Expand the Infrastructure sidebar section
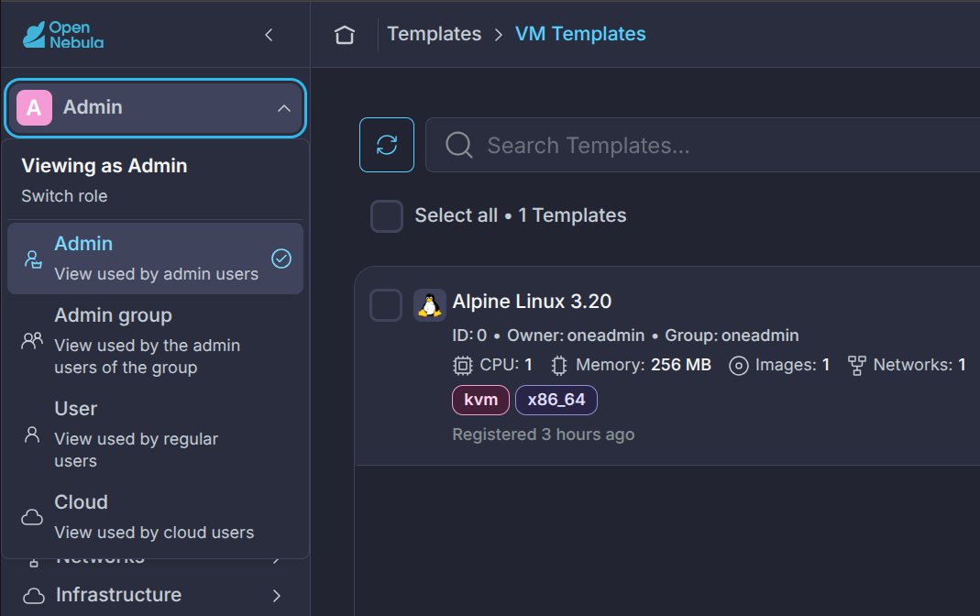Screen dimensions: 980x616 click(276, 596)
